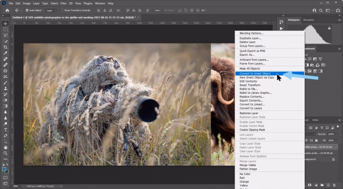
Task: Click Rasterize Layer in context menu
Action: [x=249, y=113]
